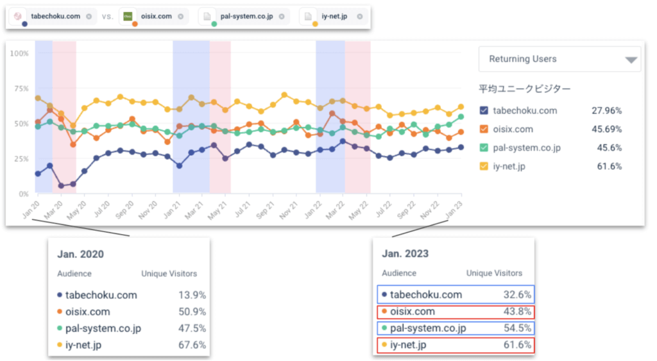This screenshot has height=361, width=657.
Task: Remove oisix.com from the comparison
Action: coord(180,16)
